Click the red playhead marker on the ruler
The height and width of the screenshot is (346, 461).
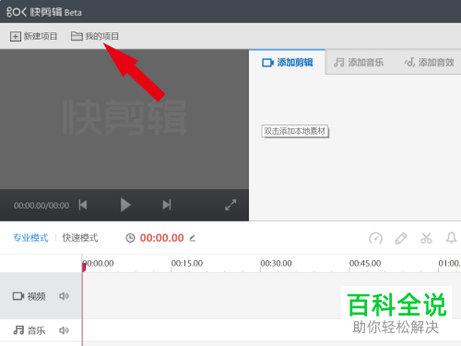(84, 267)
